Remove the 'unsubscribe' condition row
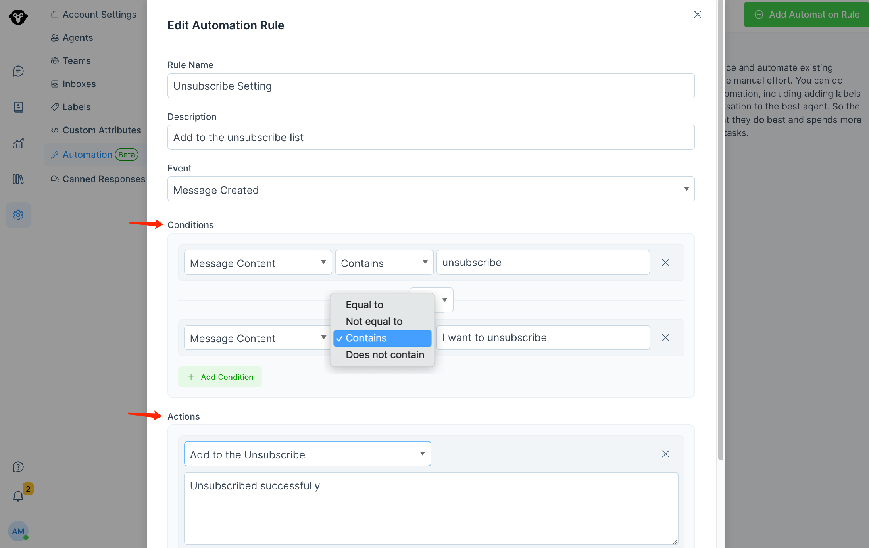This screenshot has width=869, height=548. (x=665, y=263)
